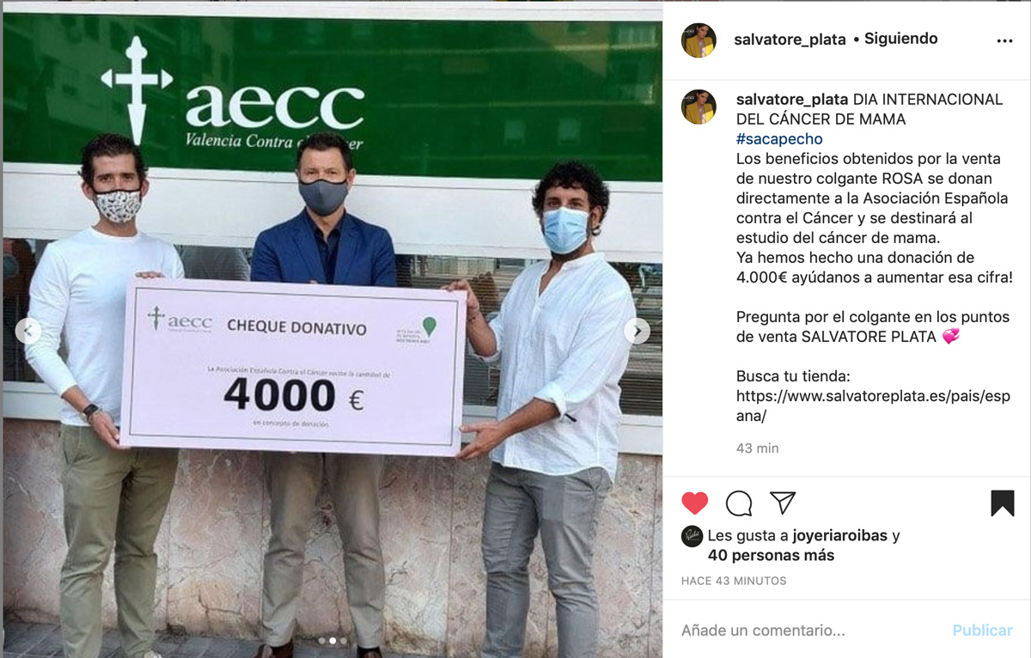
Task: View the 40 personas más likes list
Action: [x=771, y=556]
